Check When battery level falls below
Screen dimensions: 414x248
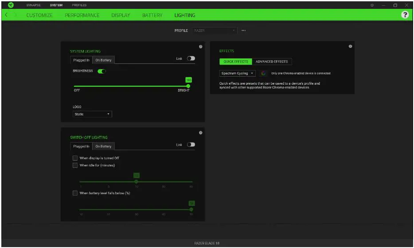coord(75,193)
